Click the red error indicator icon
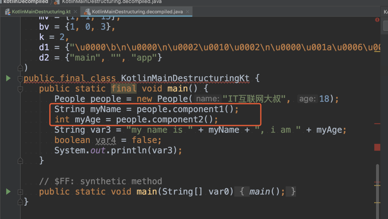Viewport: 388px width, 219px height. coord(377,20)
